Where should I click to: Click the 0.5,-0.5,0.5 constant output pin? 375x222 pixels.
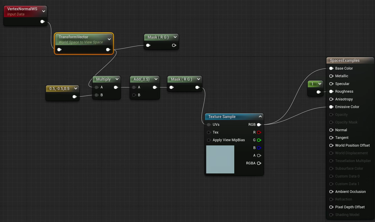coord(75,97)
